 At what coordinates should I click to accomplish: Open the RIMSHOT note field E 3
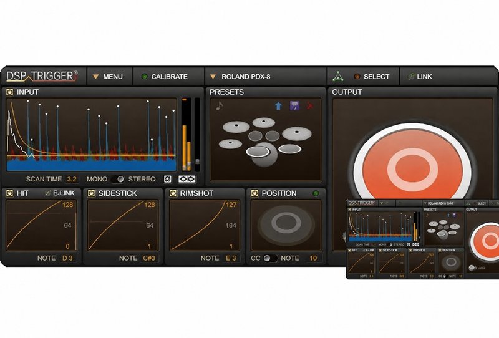pyautogui.click(x=231, y=258)
